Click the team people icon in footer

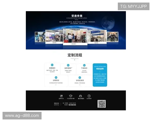[x=80, y=96]
